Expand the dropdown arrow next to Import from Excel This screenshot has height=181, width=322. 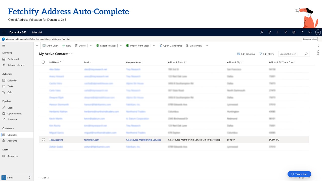[154, 46]
